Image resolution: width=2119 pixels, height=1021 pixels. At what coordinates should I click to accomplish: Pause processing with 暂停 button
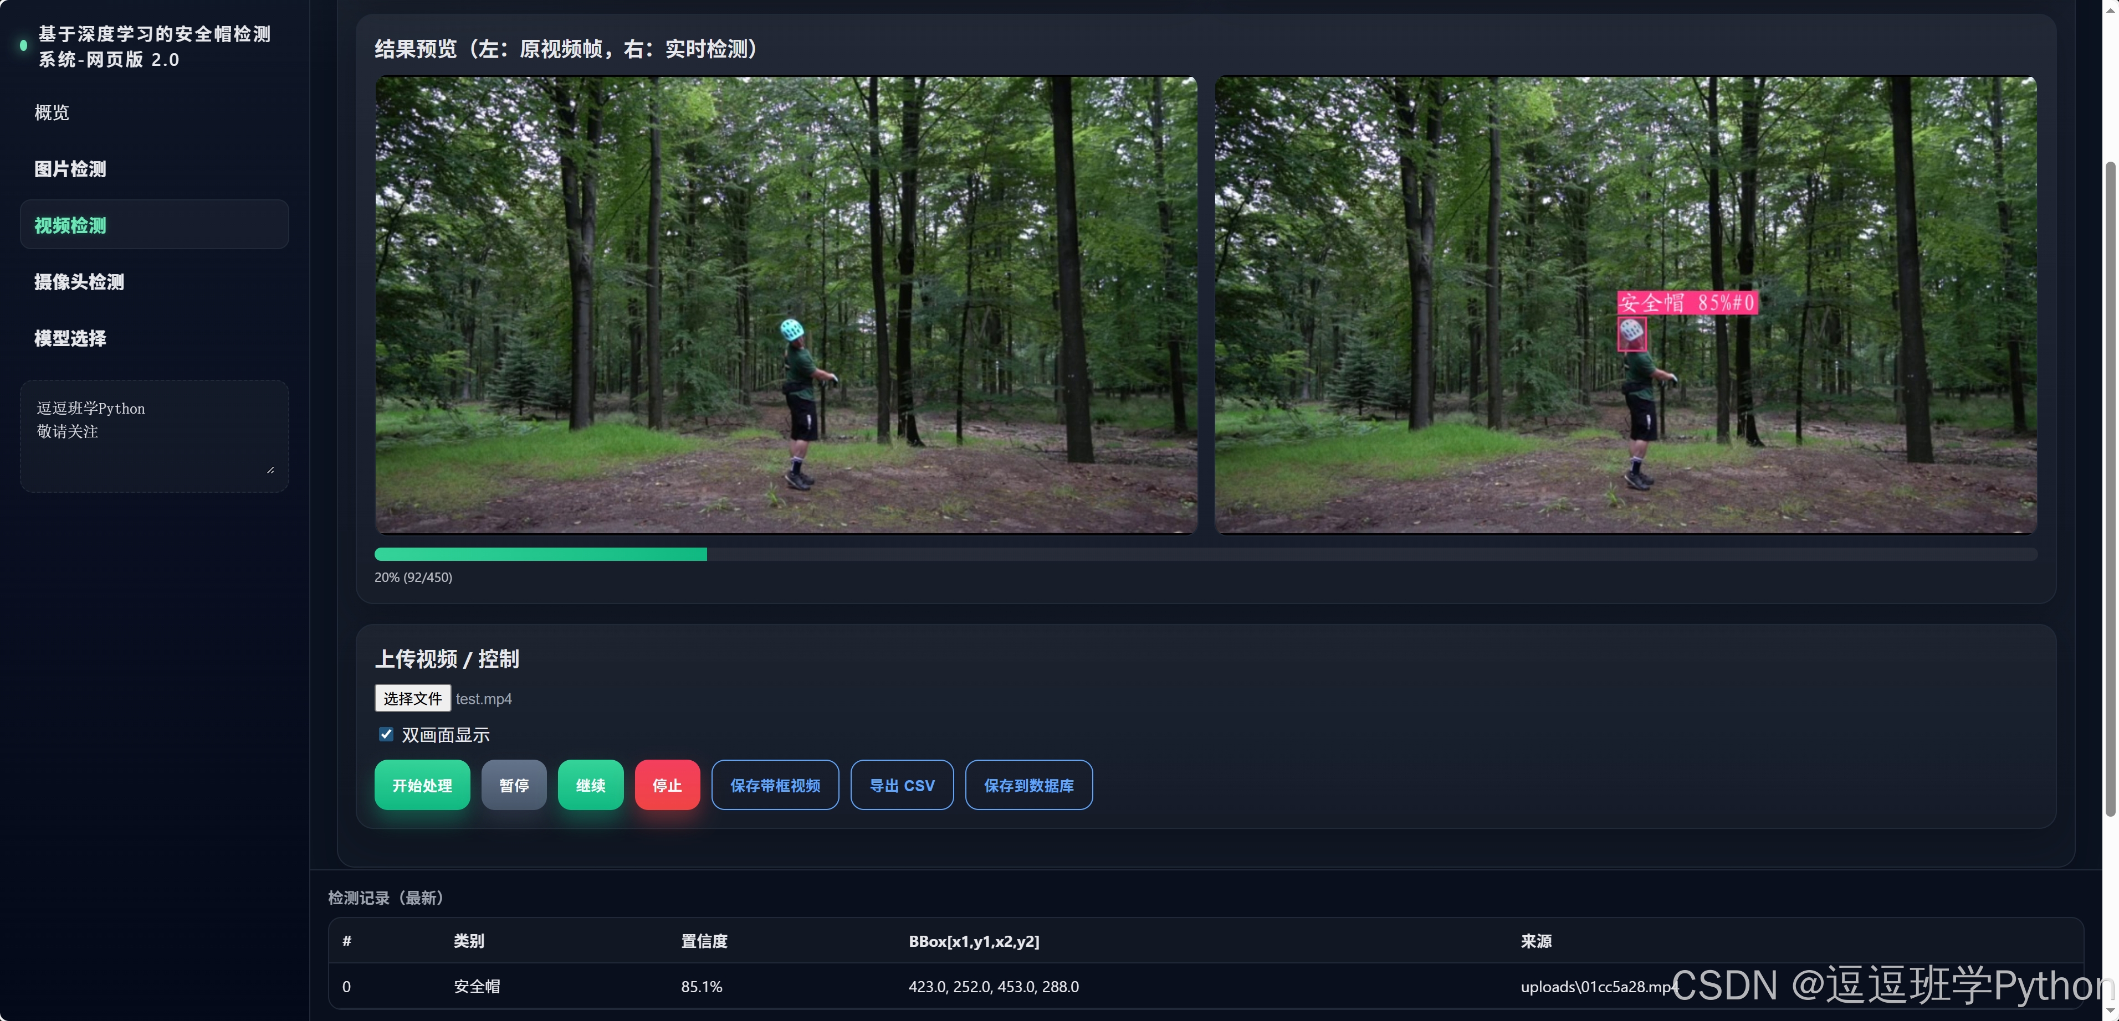click(513, 785)
